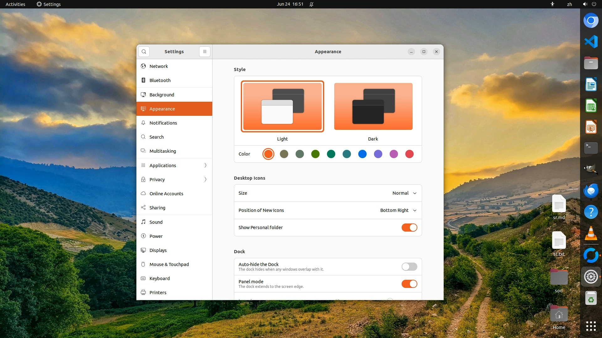
Task: Click the Sound music note icon
Action: point(143,222)
